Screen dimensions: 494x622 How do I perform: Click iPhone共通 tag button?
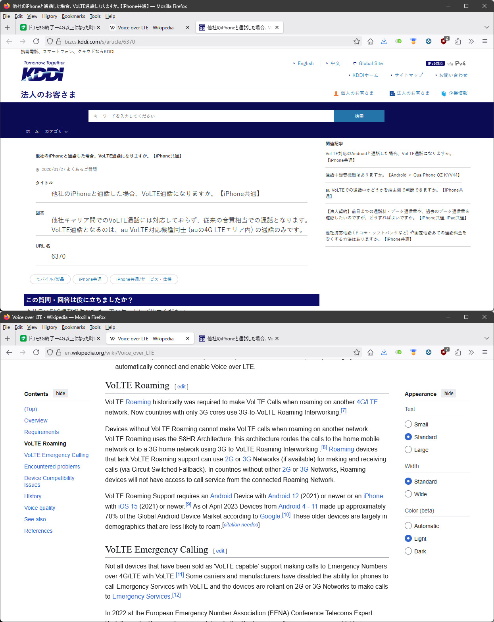click(90, 279)
